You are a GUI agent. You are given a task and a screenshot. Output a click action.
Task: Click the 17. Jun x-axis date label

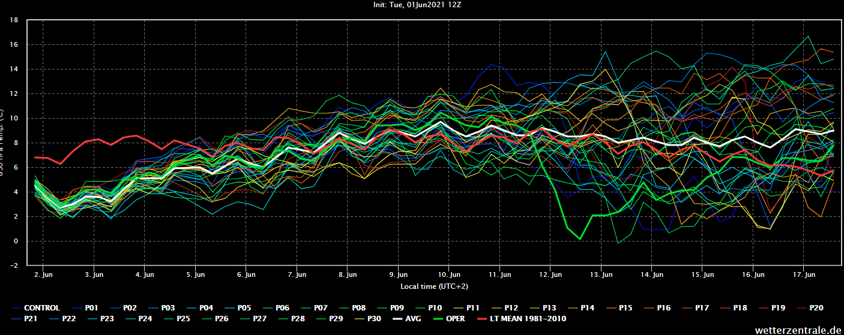point(804,274)
